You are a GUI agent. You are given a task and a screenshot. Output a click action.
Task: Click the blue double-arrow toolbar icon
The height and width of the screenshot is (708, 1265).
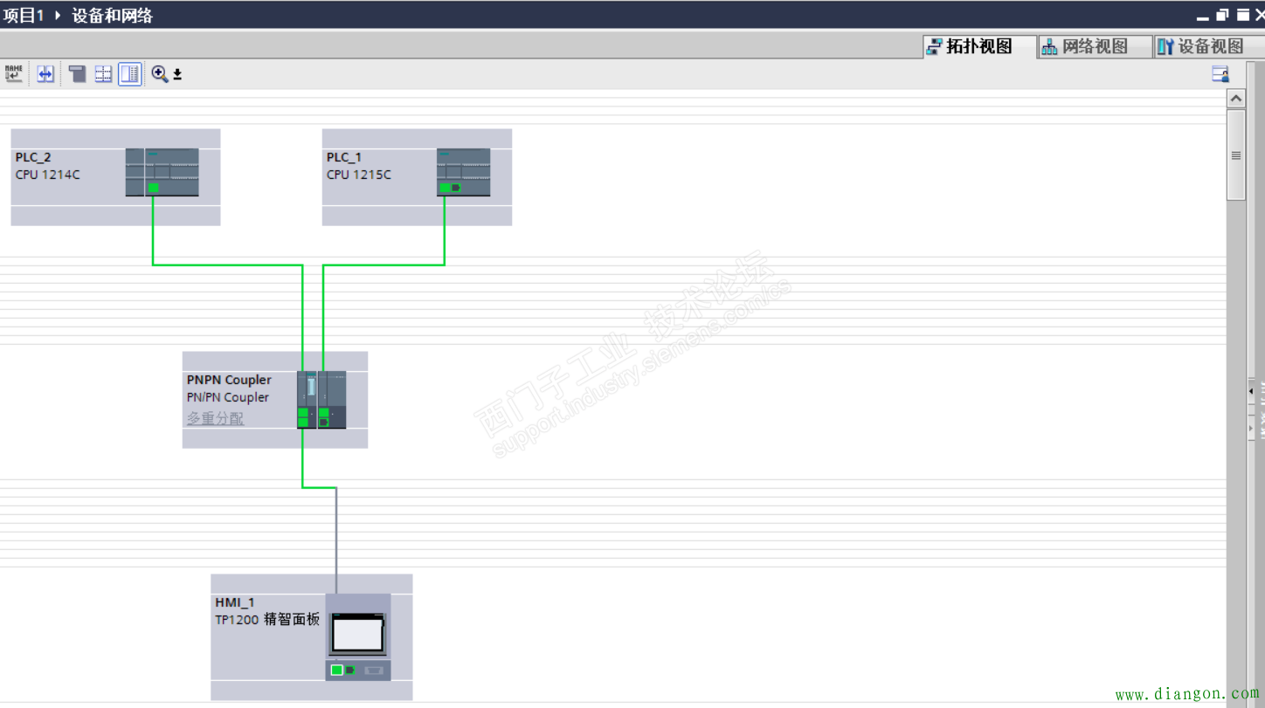pyautogui.click(x=45, y=74)
